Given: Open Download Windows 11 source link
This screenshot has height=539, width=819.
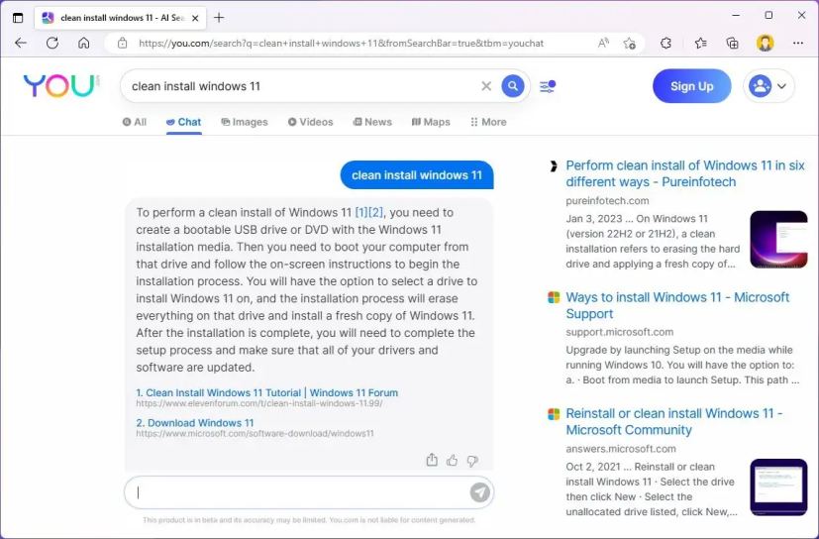Looking at the screenshot, I should 195,423.
